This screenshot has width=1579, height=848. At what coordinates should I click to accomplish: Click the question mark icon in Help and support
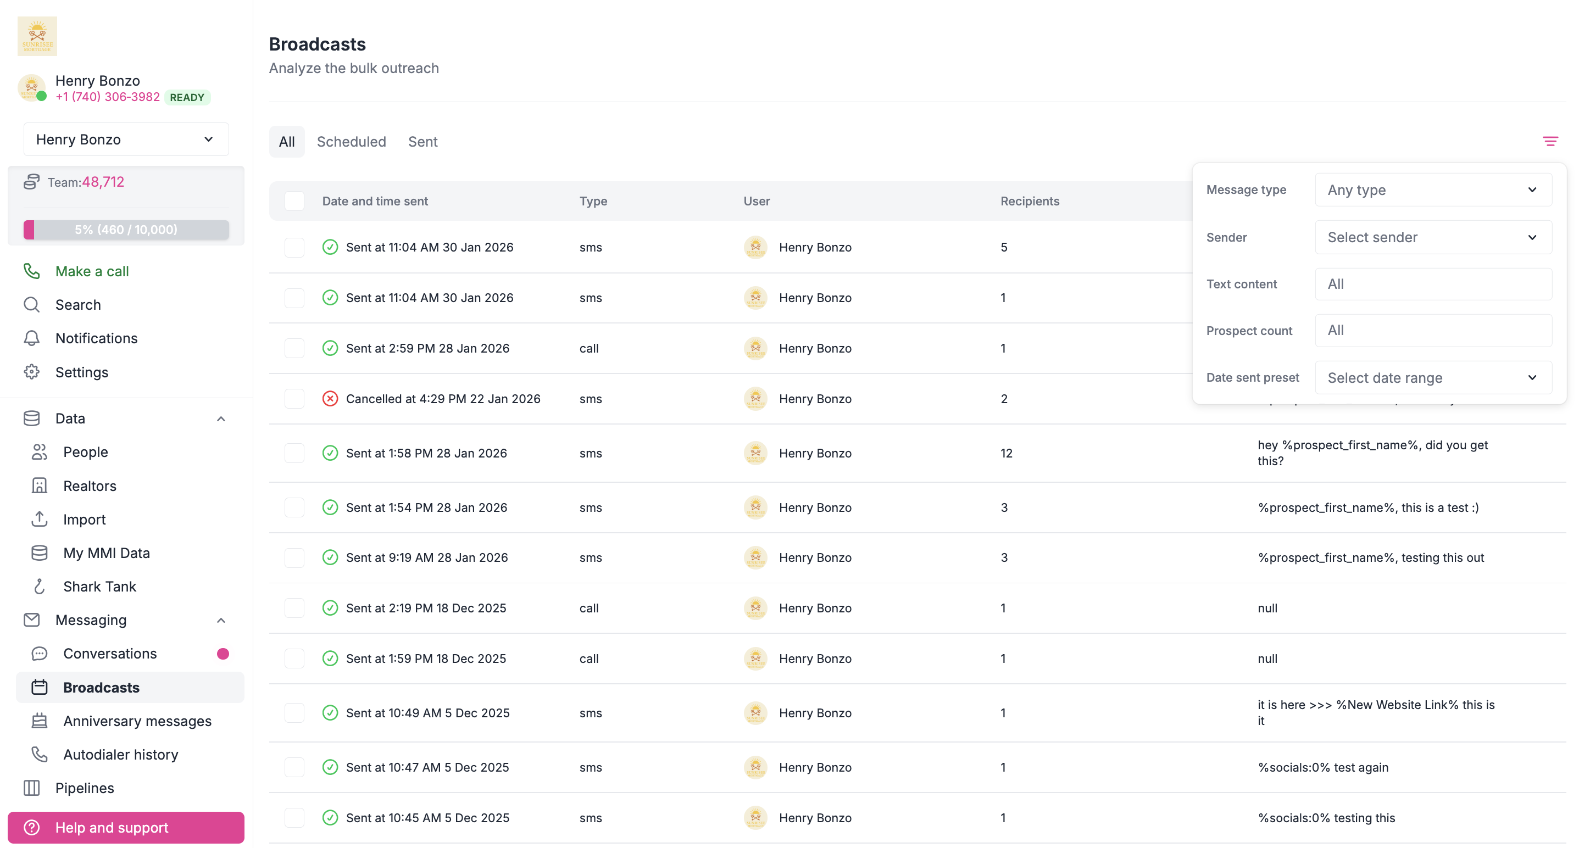[31, 828]
